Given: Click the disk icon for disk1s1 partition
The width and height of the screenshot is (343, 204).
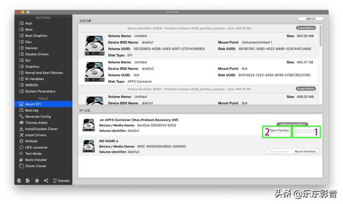Looking at the screenshot, I should click(x=94, y=100).
